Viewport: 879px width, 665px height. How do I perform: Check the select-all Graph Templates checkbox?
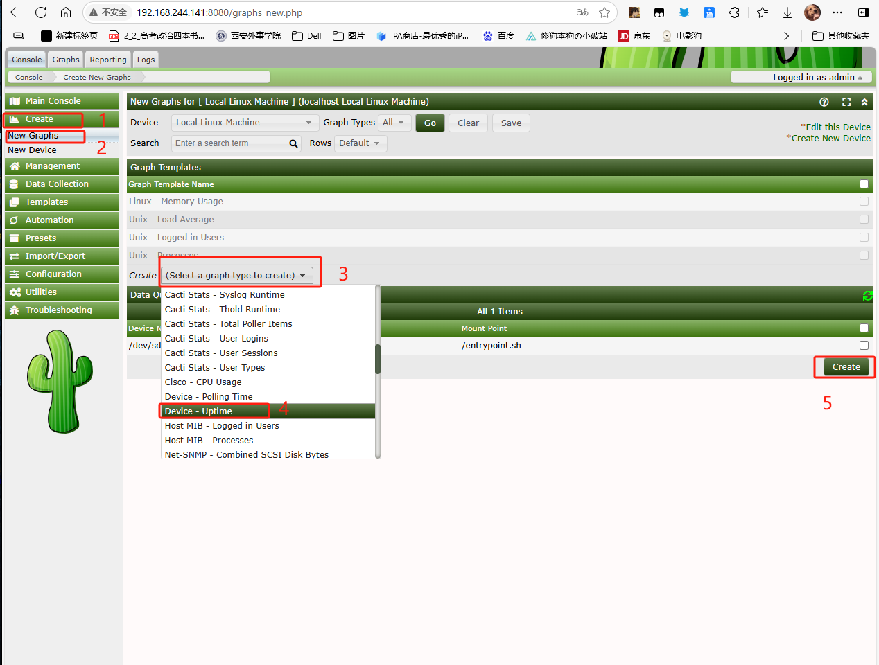point(864,184)
